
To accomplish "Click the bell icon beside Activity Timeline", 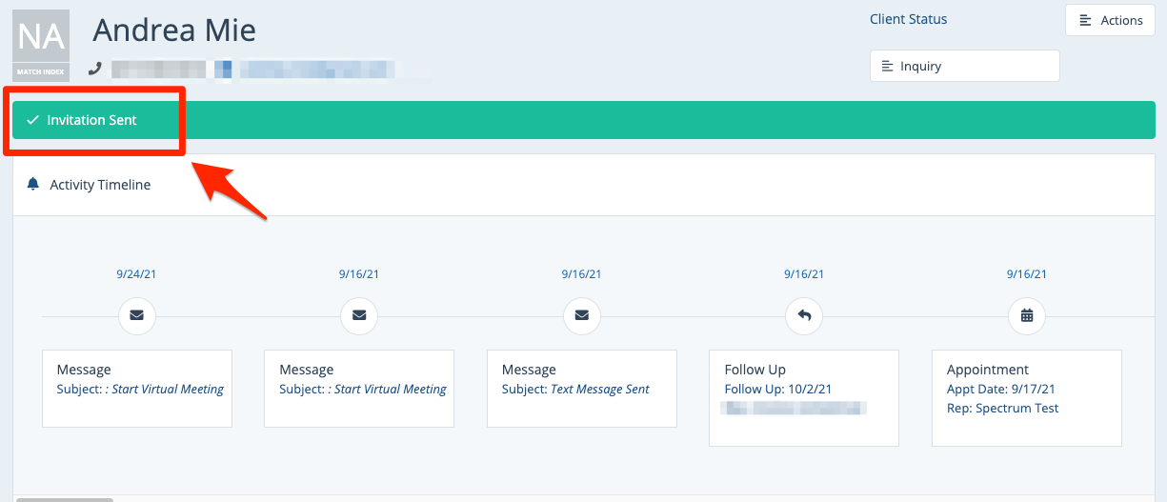I will [33, 184].
